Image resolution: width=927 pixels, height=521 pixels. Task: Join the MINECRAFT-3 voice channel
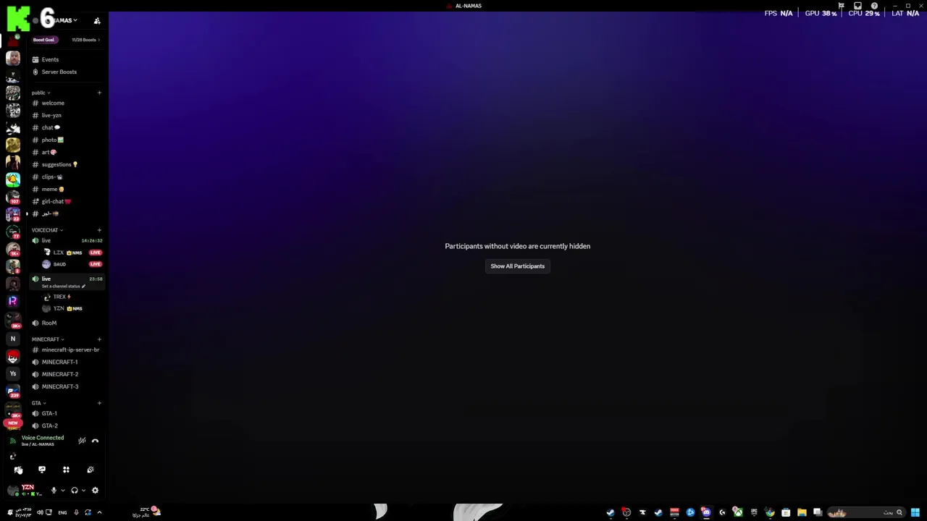(67, 386)
